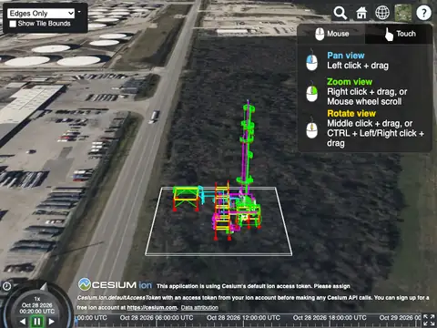Open the Edges Only dropdown

(x=41, y=14)
